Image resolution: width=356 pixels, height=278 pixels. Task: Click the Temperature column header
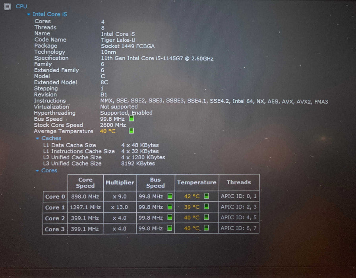click(197, 182)
